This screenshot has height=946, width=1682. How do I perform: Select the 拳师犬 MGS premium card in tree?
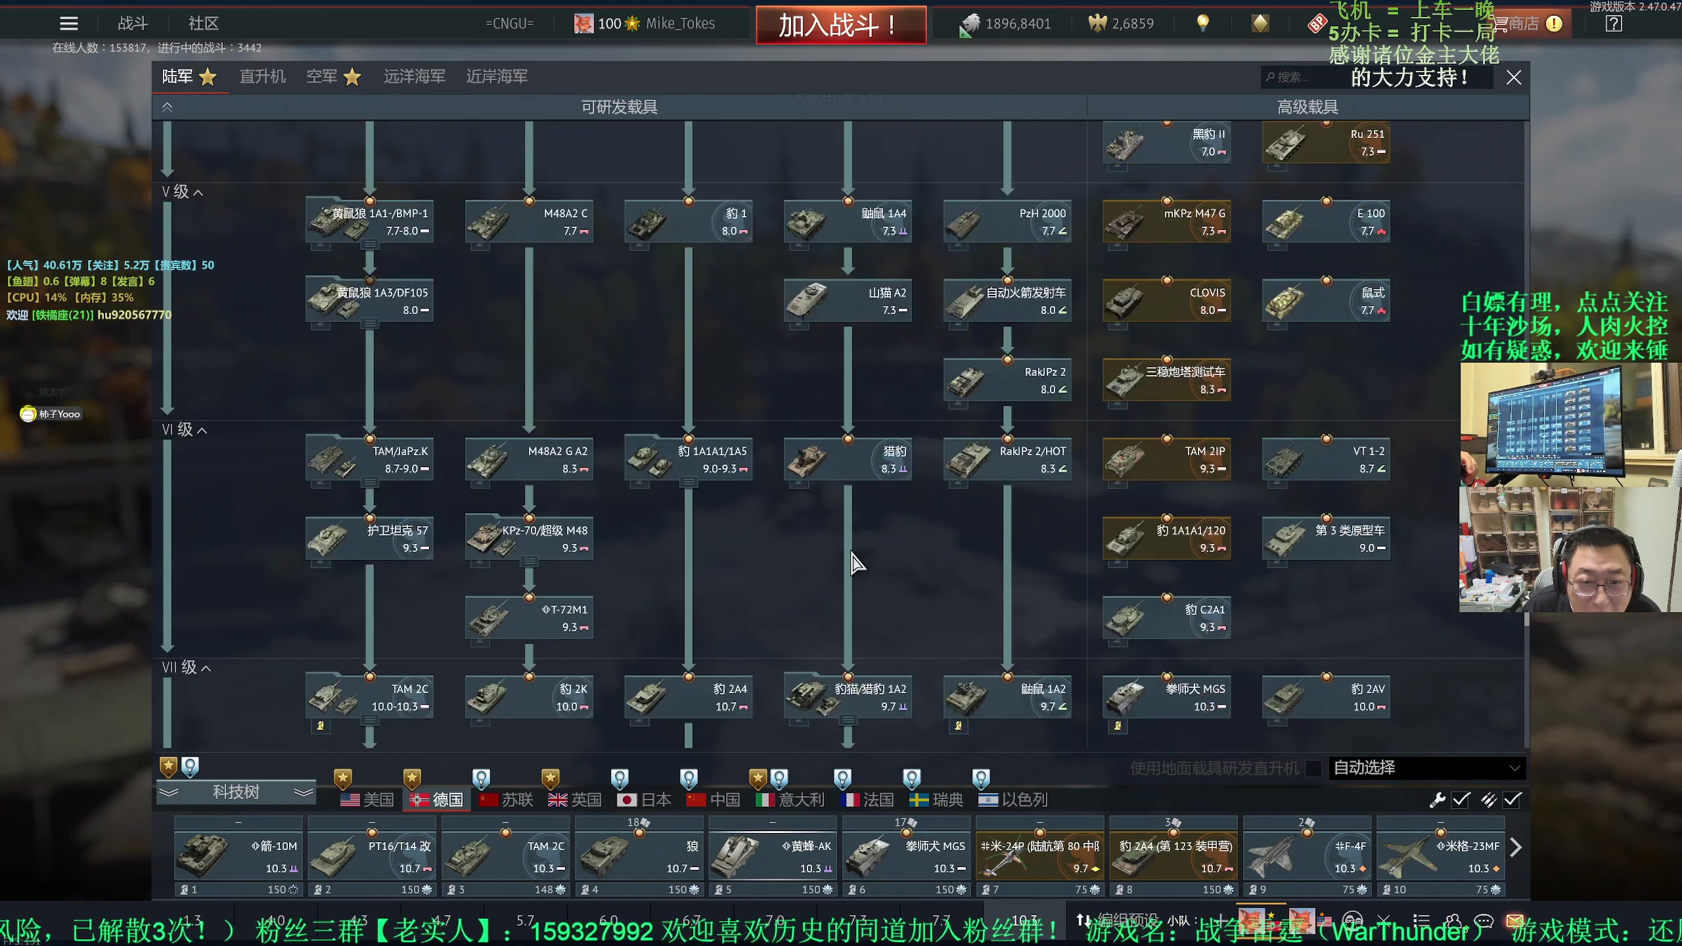click(x=1166, y=697)
